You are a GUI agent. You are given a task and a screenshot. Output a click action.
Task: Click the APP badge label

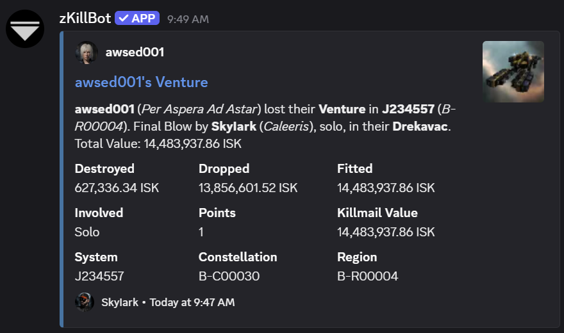click(143, 19)
